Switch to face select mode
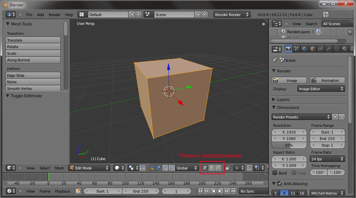The height and width of the screenshot is (198, 356). click(218, 168)
